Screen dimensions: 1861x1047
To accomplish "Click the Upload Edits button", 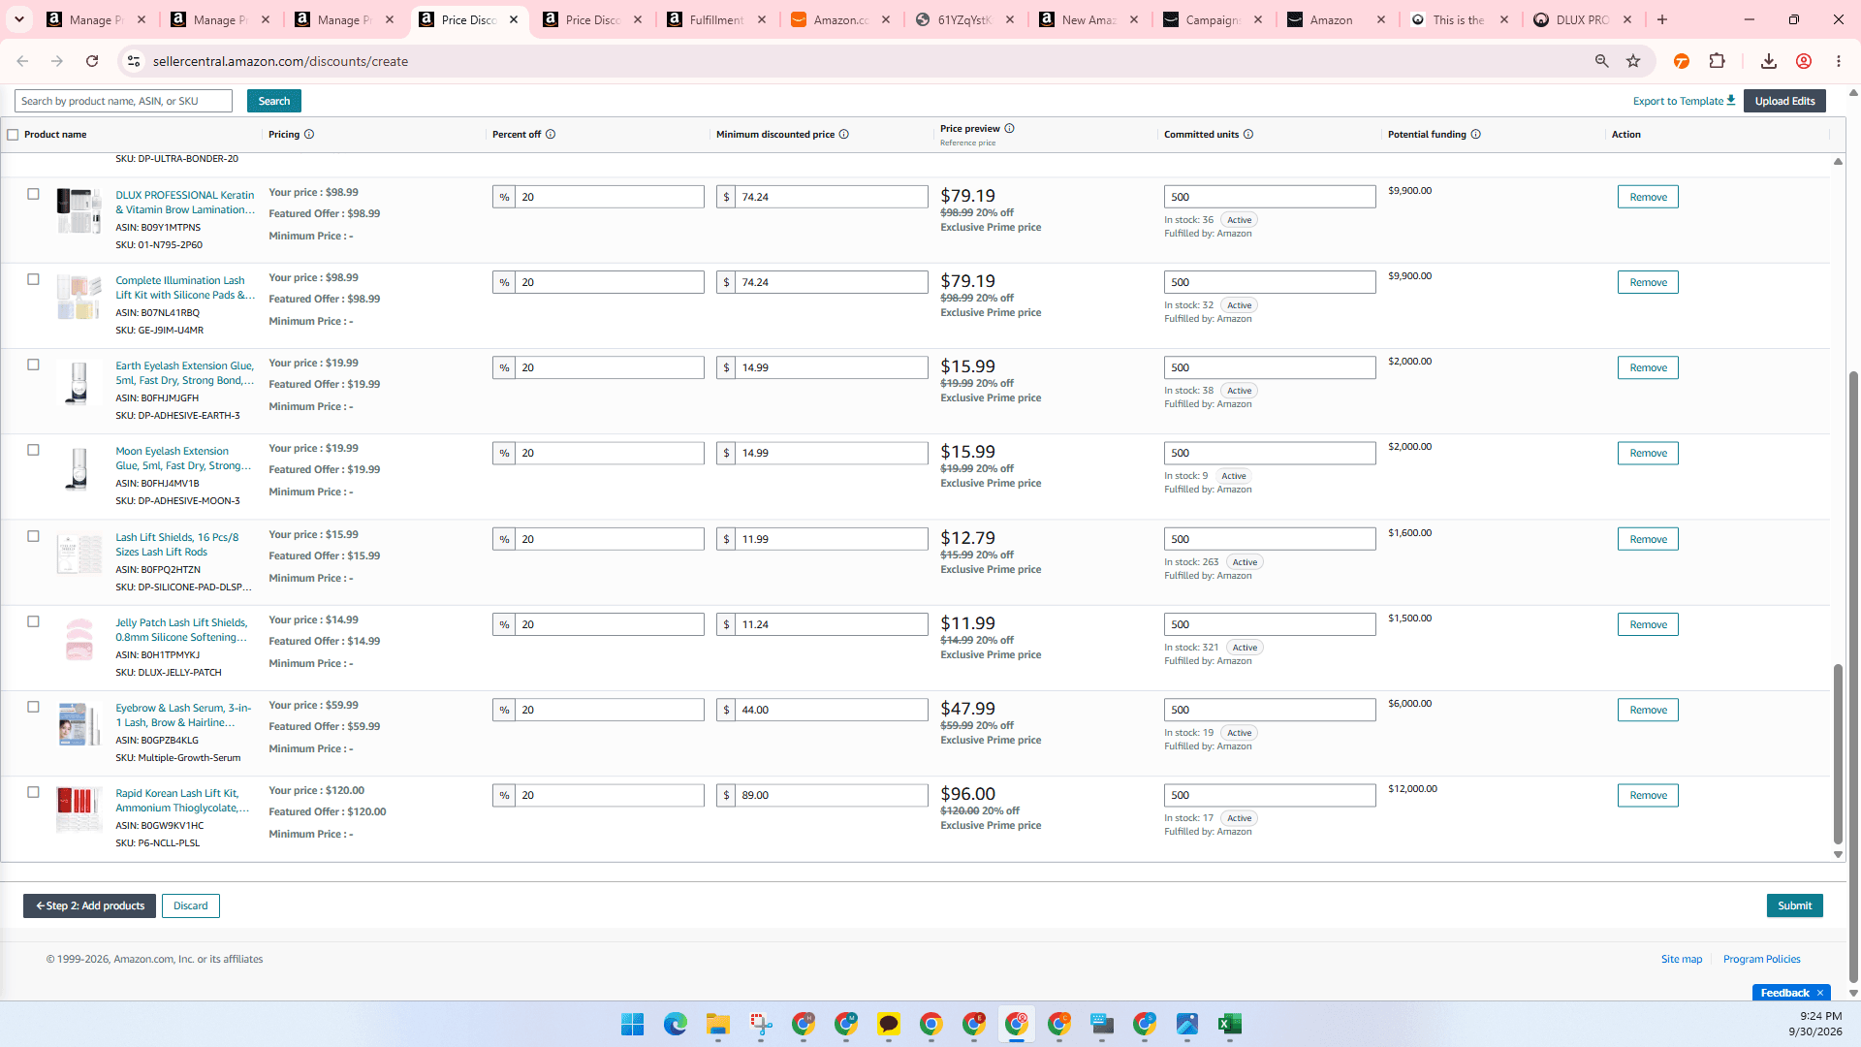I will pos(1784,101).
